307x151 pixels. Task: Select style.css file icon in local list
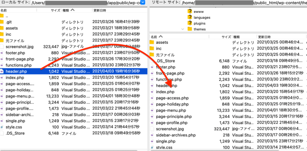[x=2, y=127]
